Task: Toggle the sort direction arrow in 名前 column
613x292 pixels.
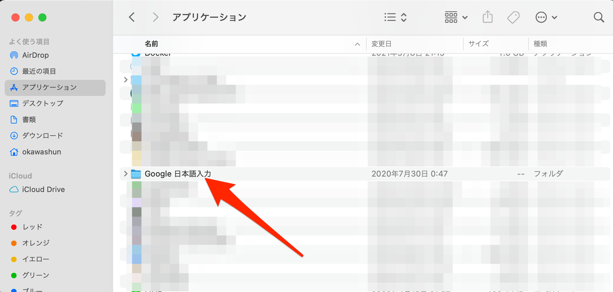Action: [357, 44]
